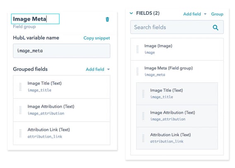Grab the drag handle beside Image Meta (Field group)

(x=137, y=72)
